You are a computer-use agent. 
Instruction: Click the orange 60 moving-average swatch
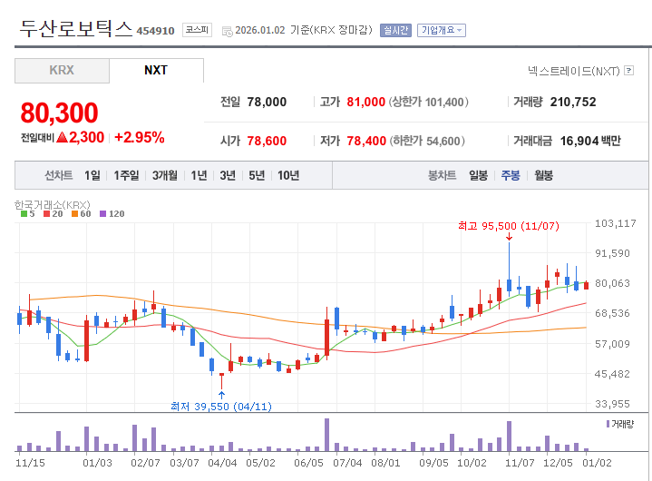pos(75,214)
